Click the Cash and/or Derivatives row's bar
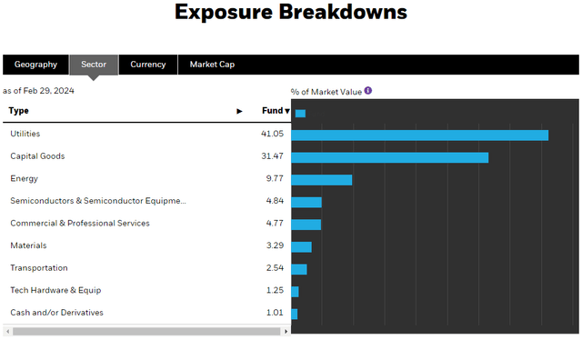 (x=295, y=314)
